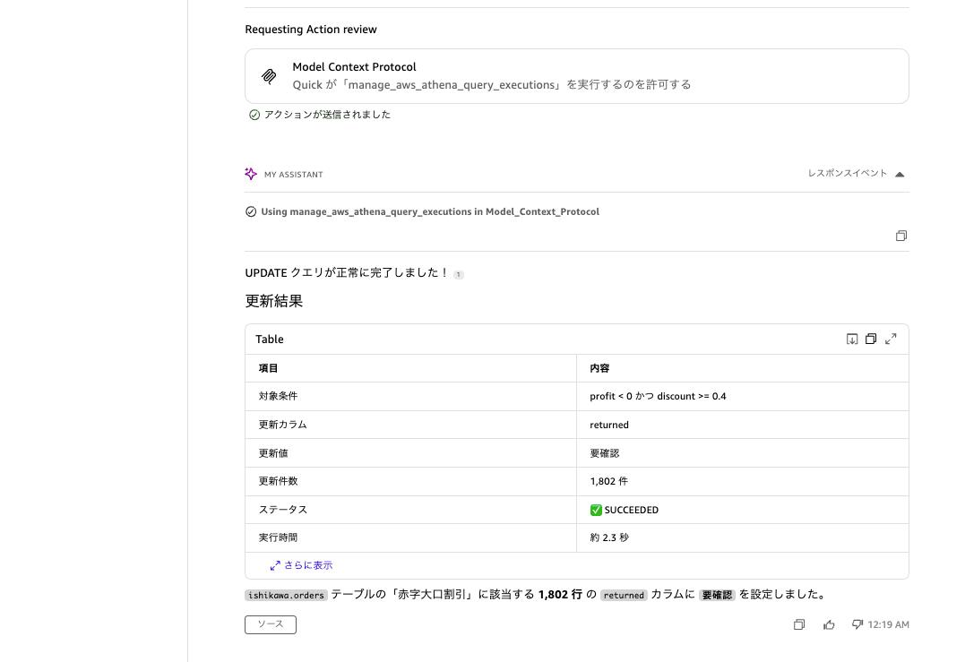Copy the Table contents
The height and width of the screenshot is (662, 965).
[x=871, y=339]
